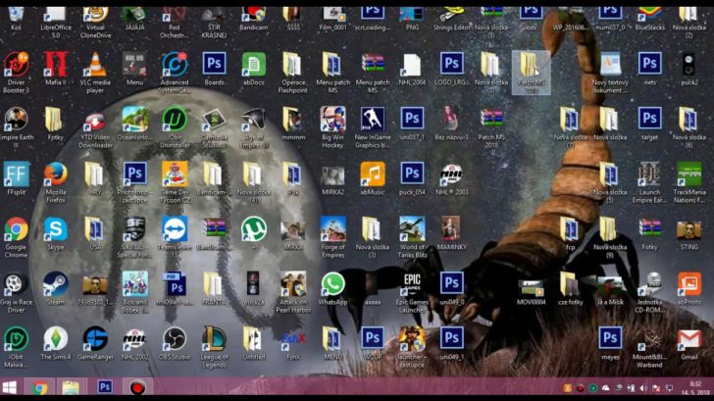
Task: Open File Explorer from the taskbar
Action: [72, 388]
